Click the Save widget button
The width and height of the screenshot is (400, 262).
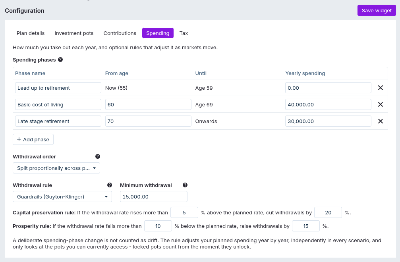[x=377, y=10]
